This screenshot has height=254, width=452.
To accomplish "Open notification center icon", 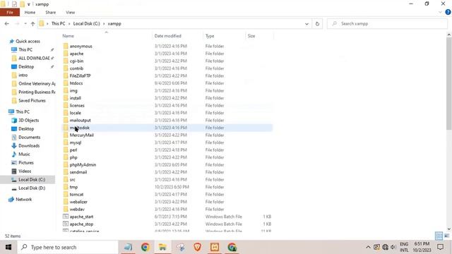I will [440, 247].
